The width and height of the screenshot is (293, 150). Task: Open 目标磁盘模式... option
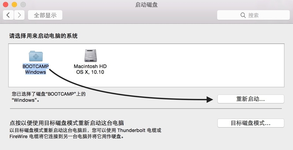pos(250,123)
